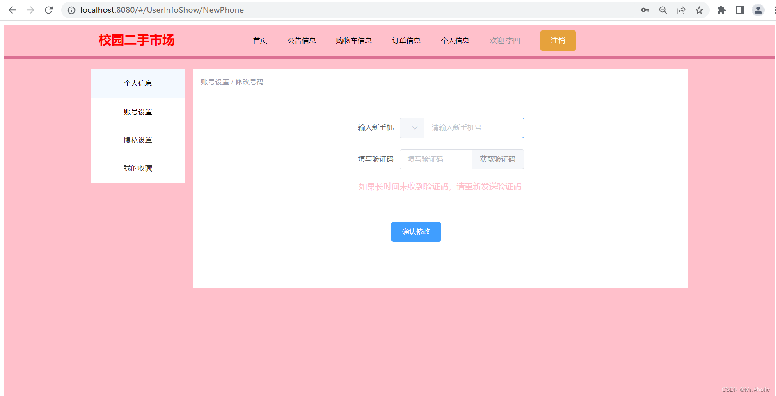Open the phone country code dropdown
The height and width of the screenshot is (396, 776).
(x=412, y=127)
